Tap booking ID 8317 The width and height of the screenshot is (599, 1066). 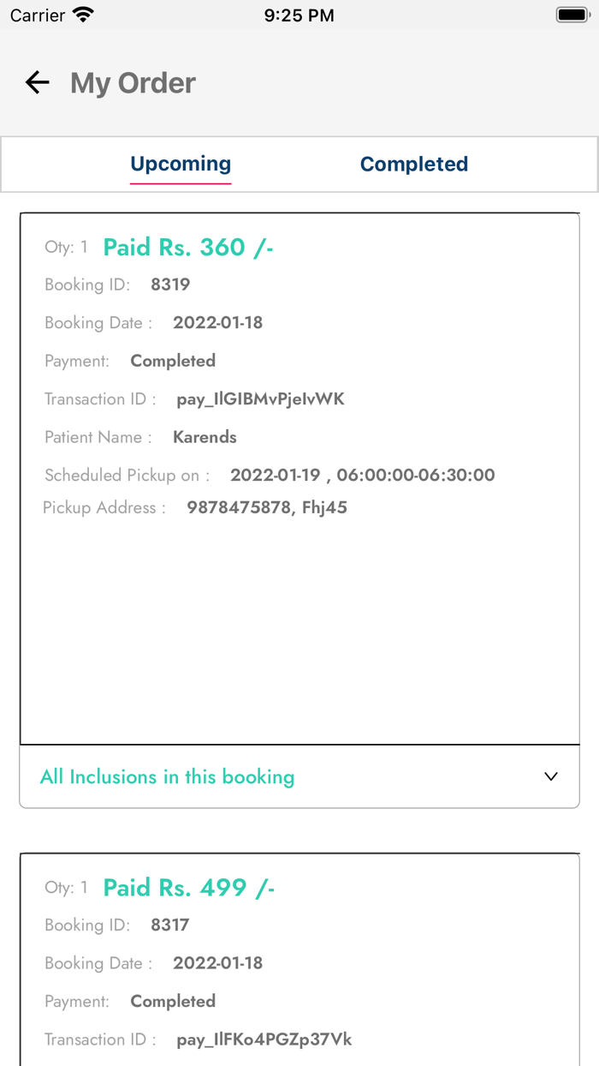pos(170,925)
